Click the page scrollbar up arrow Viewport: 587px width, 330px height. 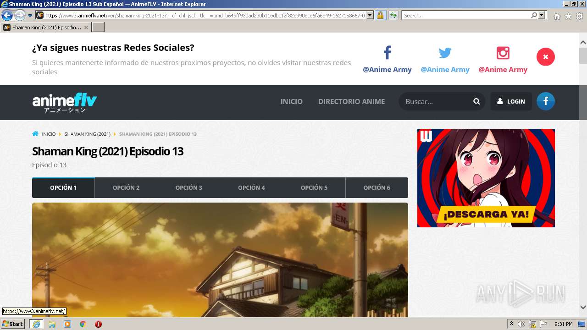(583, 42)
